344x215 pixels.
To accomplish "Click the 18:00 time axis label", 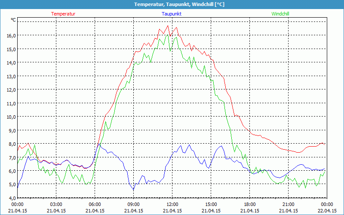I will point(249,204).
